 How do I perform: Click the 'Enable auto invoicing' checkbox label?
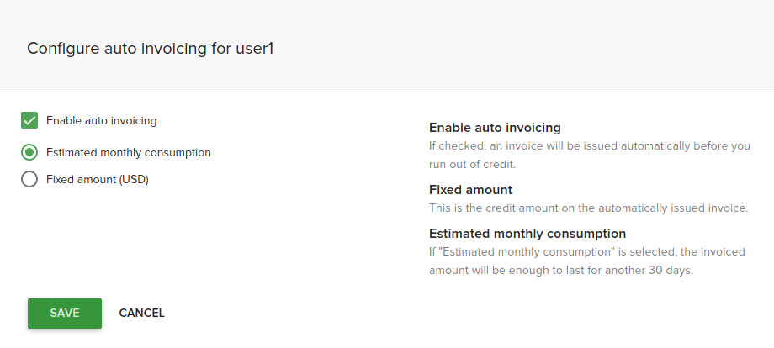(x=101, y=120)
